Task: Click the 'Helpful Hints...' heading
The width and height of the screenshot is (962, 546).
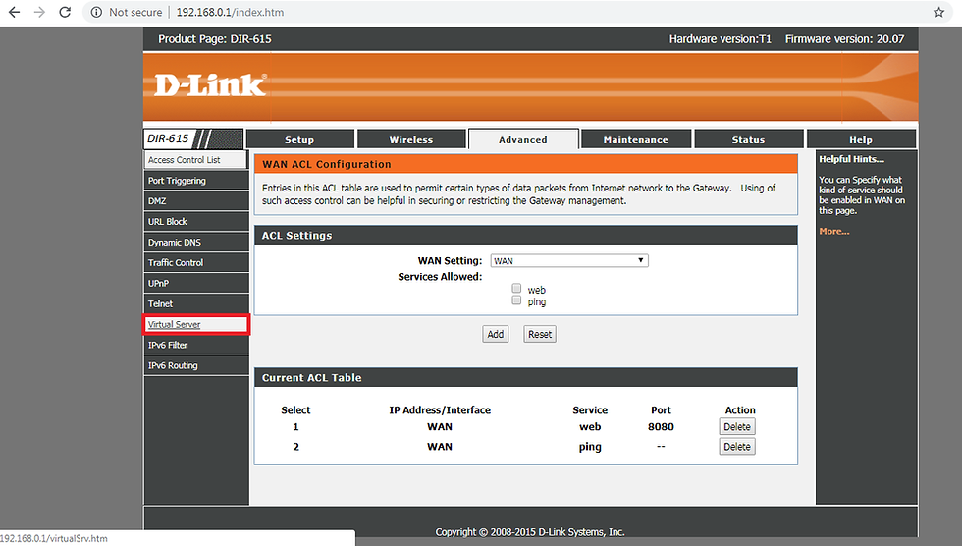Action: pos(852,159)
